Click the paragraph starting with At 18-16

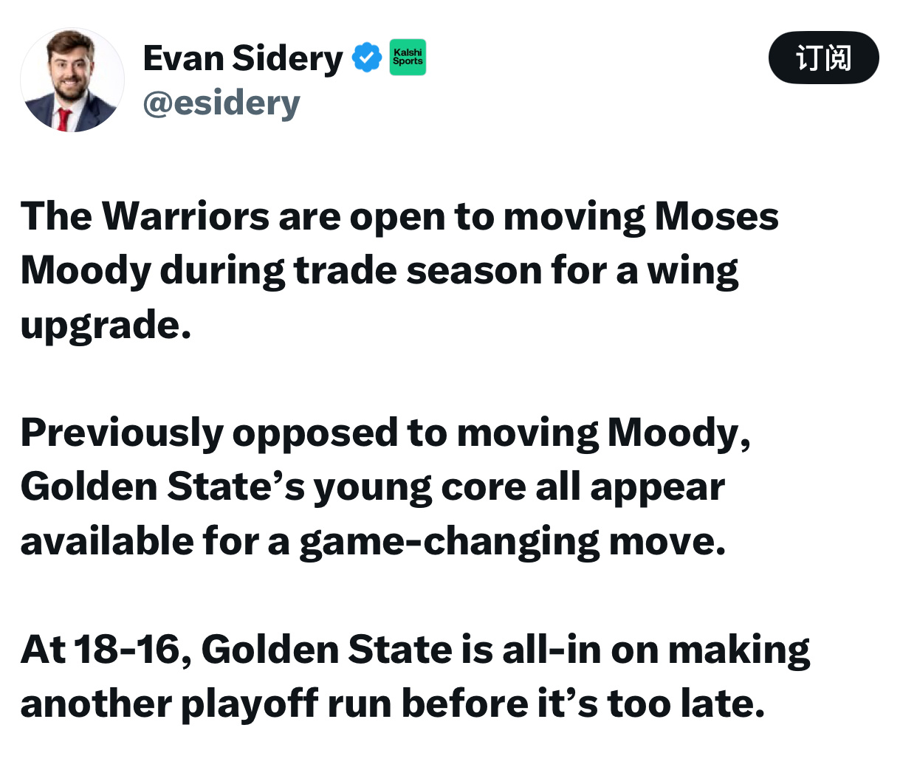pos(415,676)
